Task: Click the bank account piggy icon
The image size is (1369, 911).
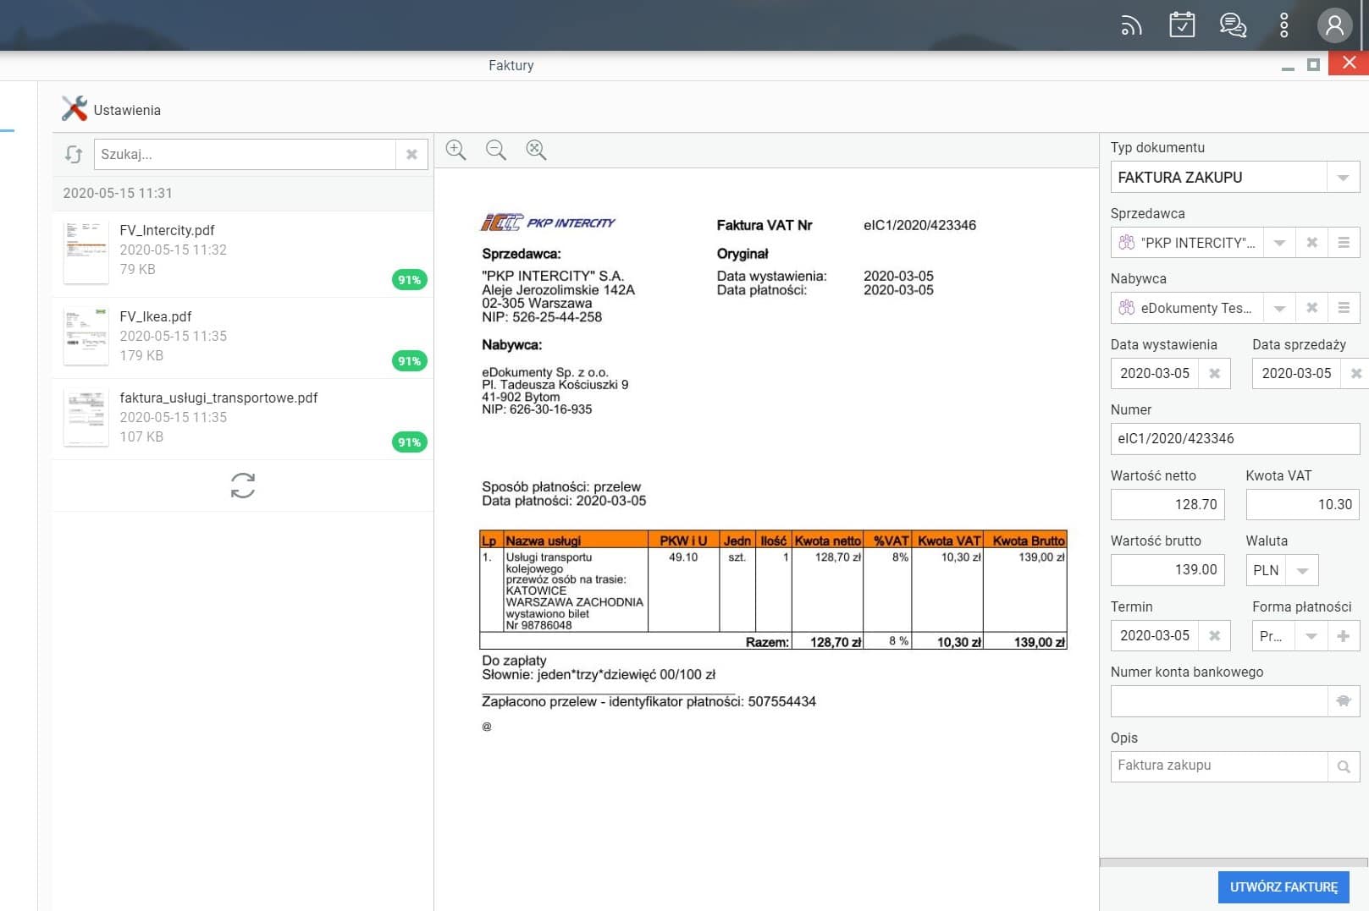Action: pos(1344,701)
